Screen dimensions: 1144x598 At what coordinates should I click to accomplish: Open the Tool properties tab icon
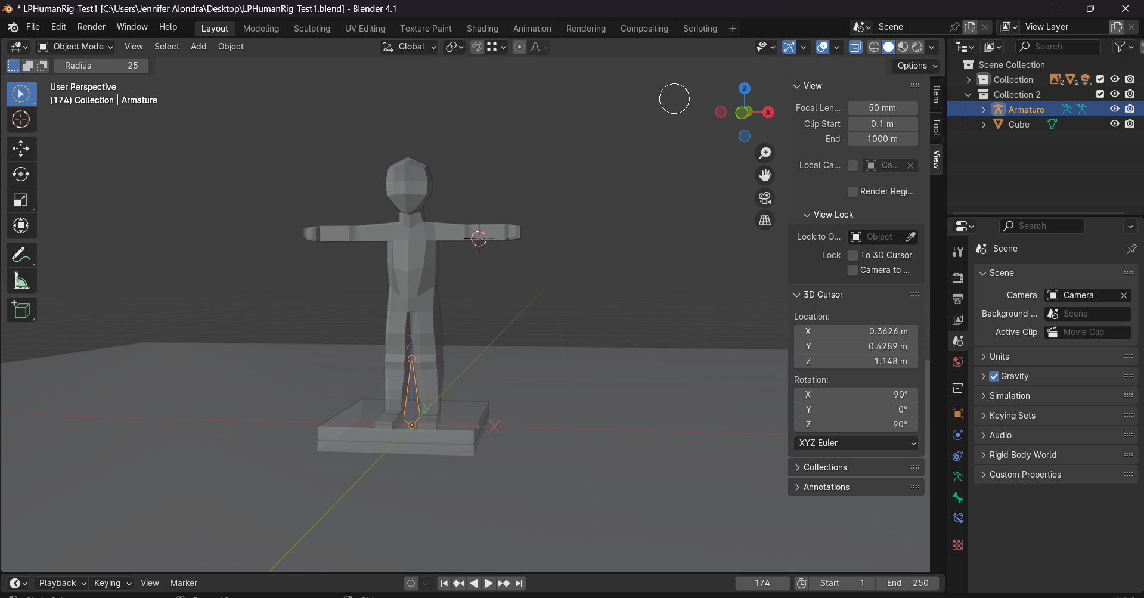click(x=957, y=252)
